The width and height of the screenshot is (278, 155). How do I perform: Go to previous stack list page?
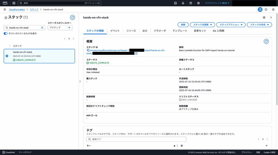pos(65,39)
